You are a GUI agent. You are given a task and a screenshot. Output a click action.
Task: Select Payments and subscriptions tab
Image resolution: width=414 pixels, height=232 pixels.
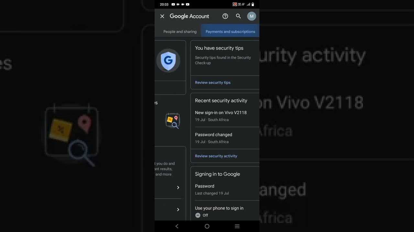click(230, 32)
